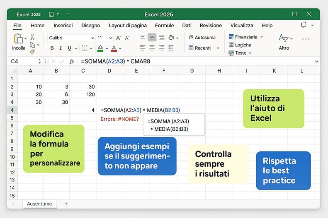Image resolution: width=328 pixels, height=218 pixels.
Task: Click the Ausenttime sheet tab
Action: tap(39, 204)
